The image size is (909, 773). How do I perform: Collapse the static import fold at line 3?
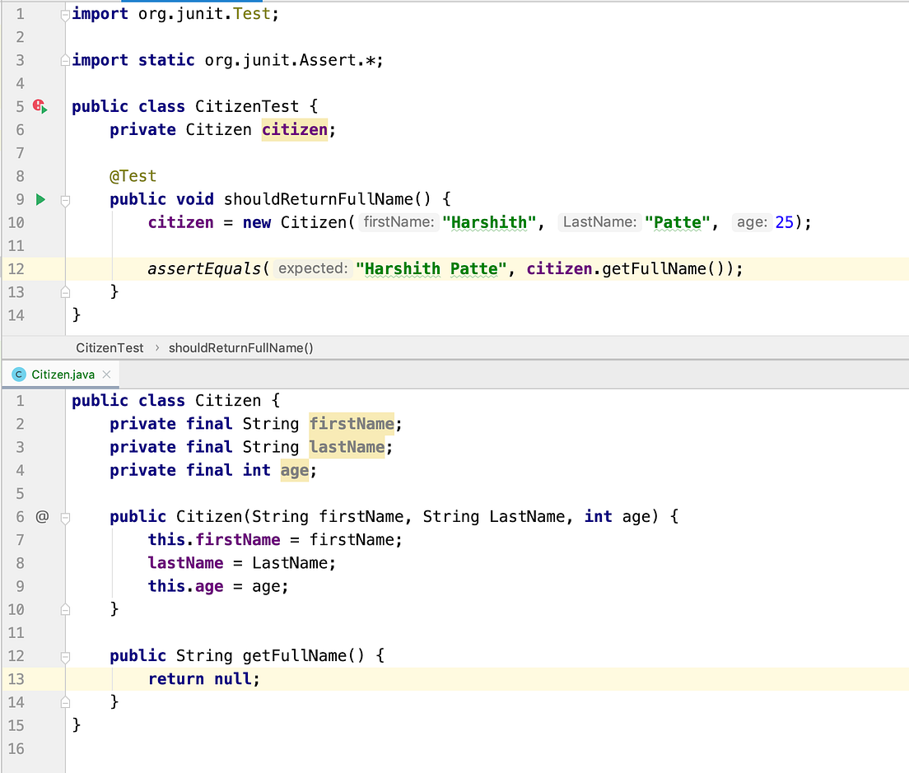tap(63, 59)
